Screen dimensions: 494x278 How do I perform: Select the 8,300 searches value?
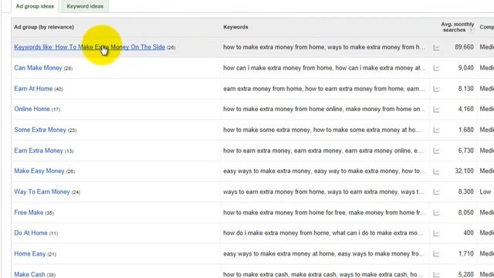(x=465, y=192)
